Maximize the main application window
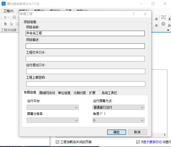The height and width of the screenshot is (147, 171). point(153,4)
